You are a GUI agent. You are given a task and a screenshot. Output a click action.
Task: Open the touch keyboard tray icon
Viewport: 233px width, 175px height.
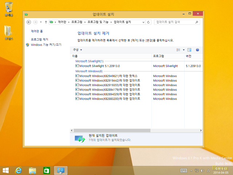click(183, 171)
